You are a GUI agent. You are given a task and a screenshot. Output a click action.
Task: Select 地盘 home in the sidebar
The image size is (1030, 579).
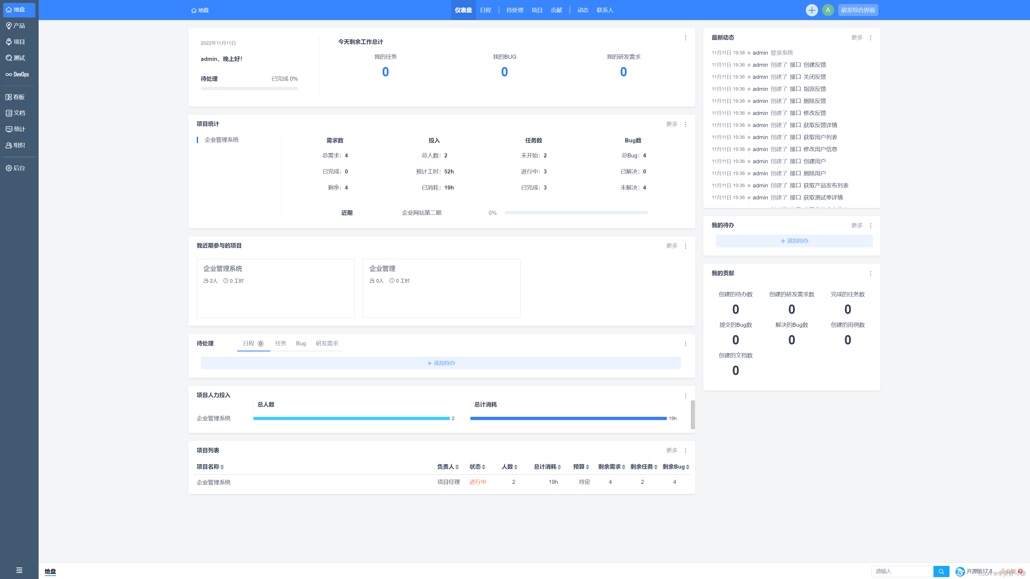click(19, 10)
